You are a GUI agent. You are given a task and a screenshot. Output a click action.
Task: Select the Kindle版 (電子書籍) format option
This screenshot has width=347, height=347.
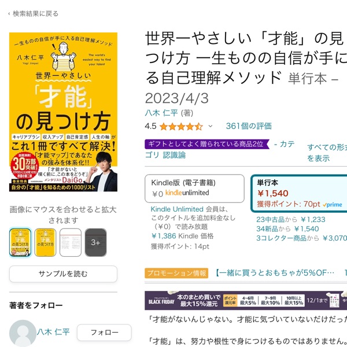pyautogui.click(x=194, y=189)
